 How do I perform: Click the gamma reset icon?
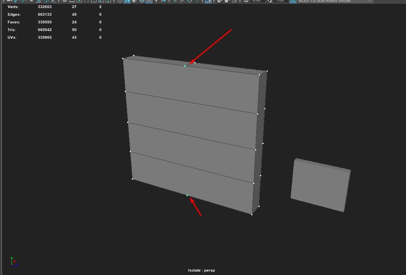tap(270, 1)
